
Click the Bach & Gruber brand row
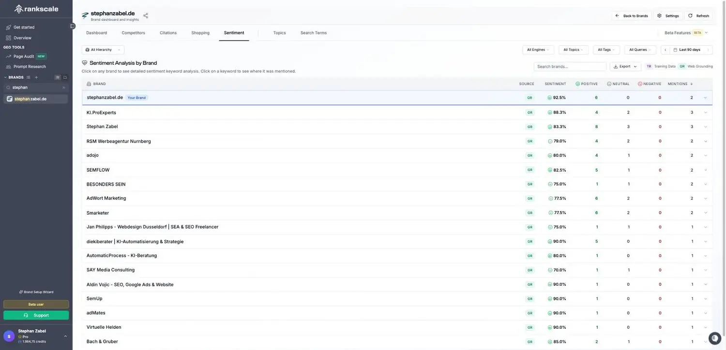click(397, 342)
